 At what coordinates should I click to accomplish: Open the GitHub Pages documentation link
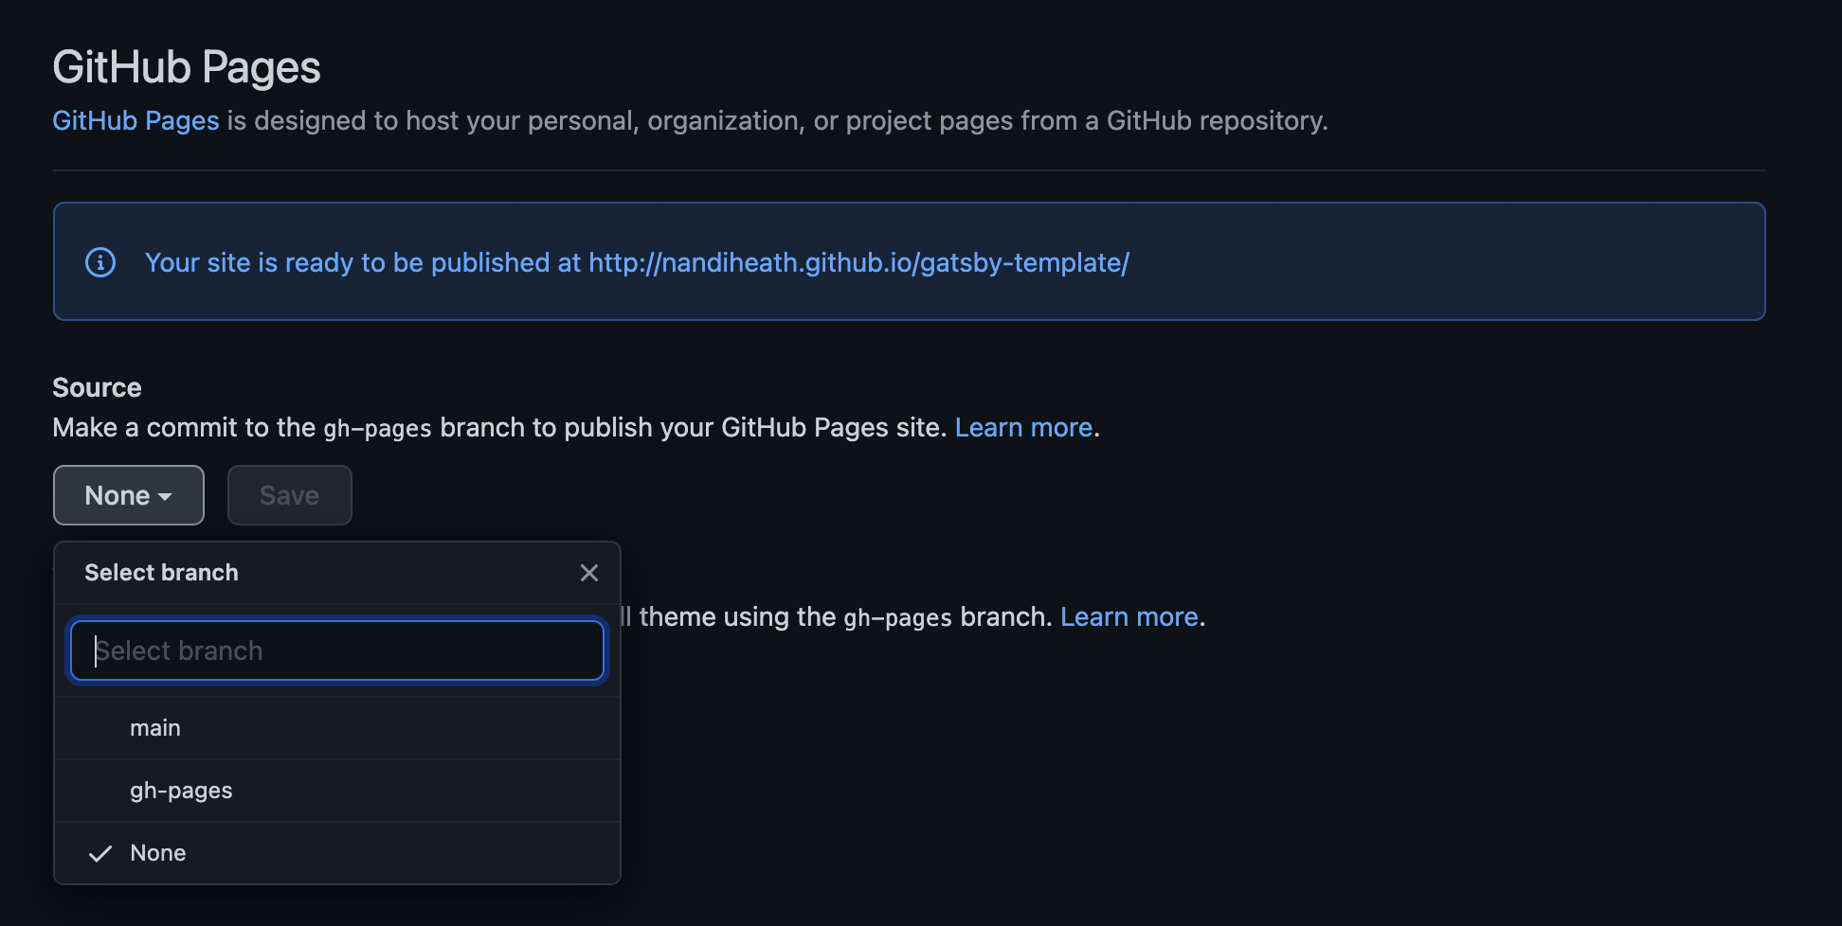click(x=135, y=121)
